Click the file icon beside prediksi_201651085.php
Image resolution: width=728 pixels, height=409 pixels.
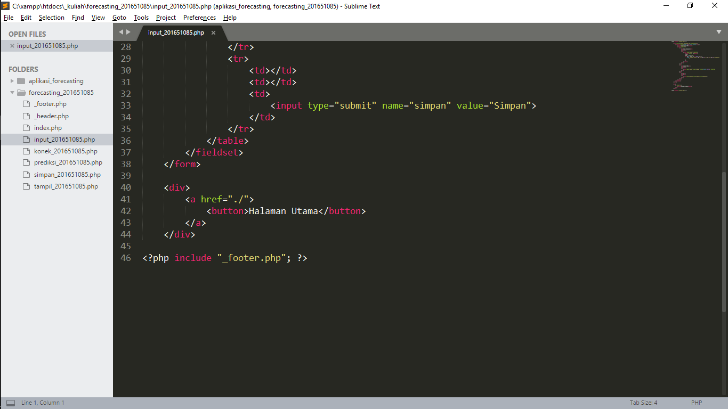pos(26,162)
